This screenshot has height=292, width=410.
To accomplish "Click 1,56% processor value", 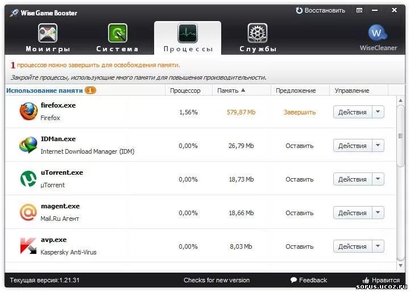I will pos(188,112).
